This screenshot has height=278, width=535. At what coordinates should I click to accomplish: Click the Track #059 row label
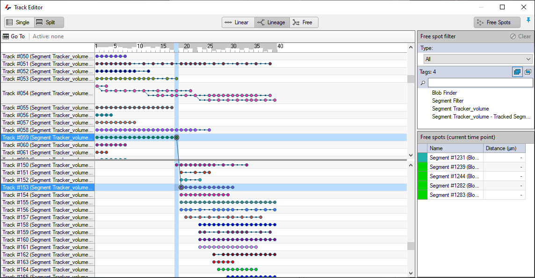pos(47,137)
